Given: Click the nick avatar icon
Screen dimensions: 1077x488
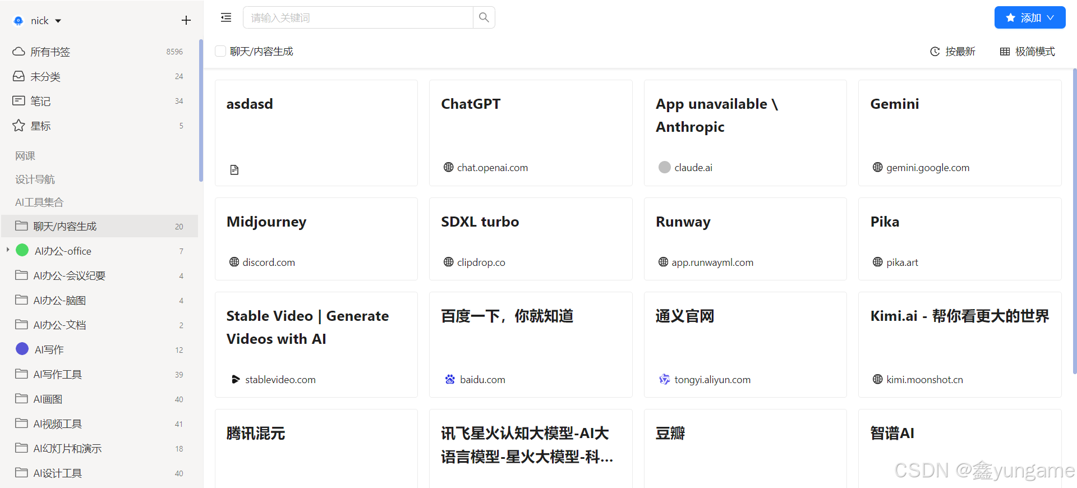Looking at the screenshot, I should pos(19,21).
